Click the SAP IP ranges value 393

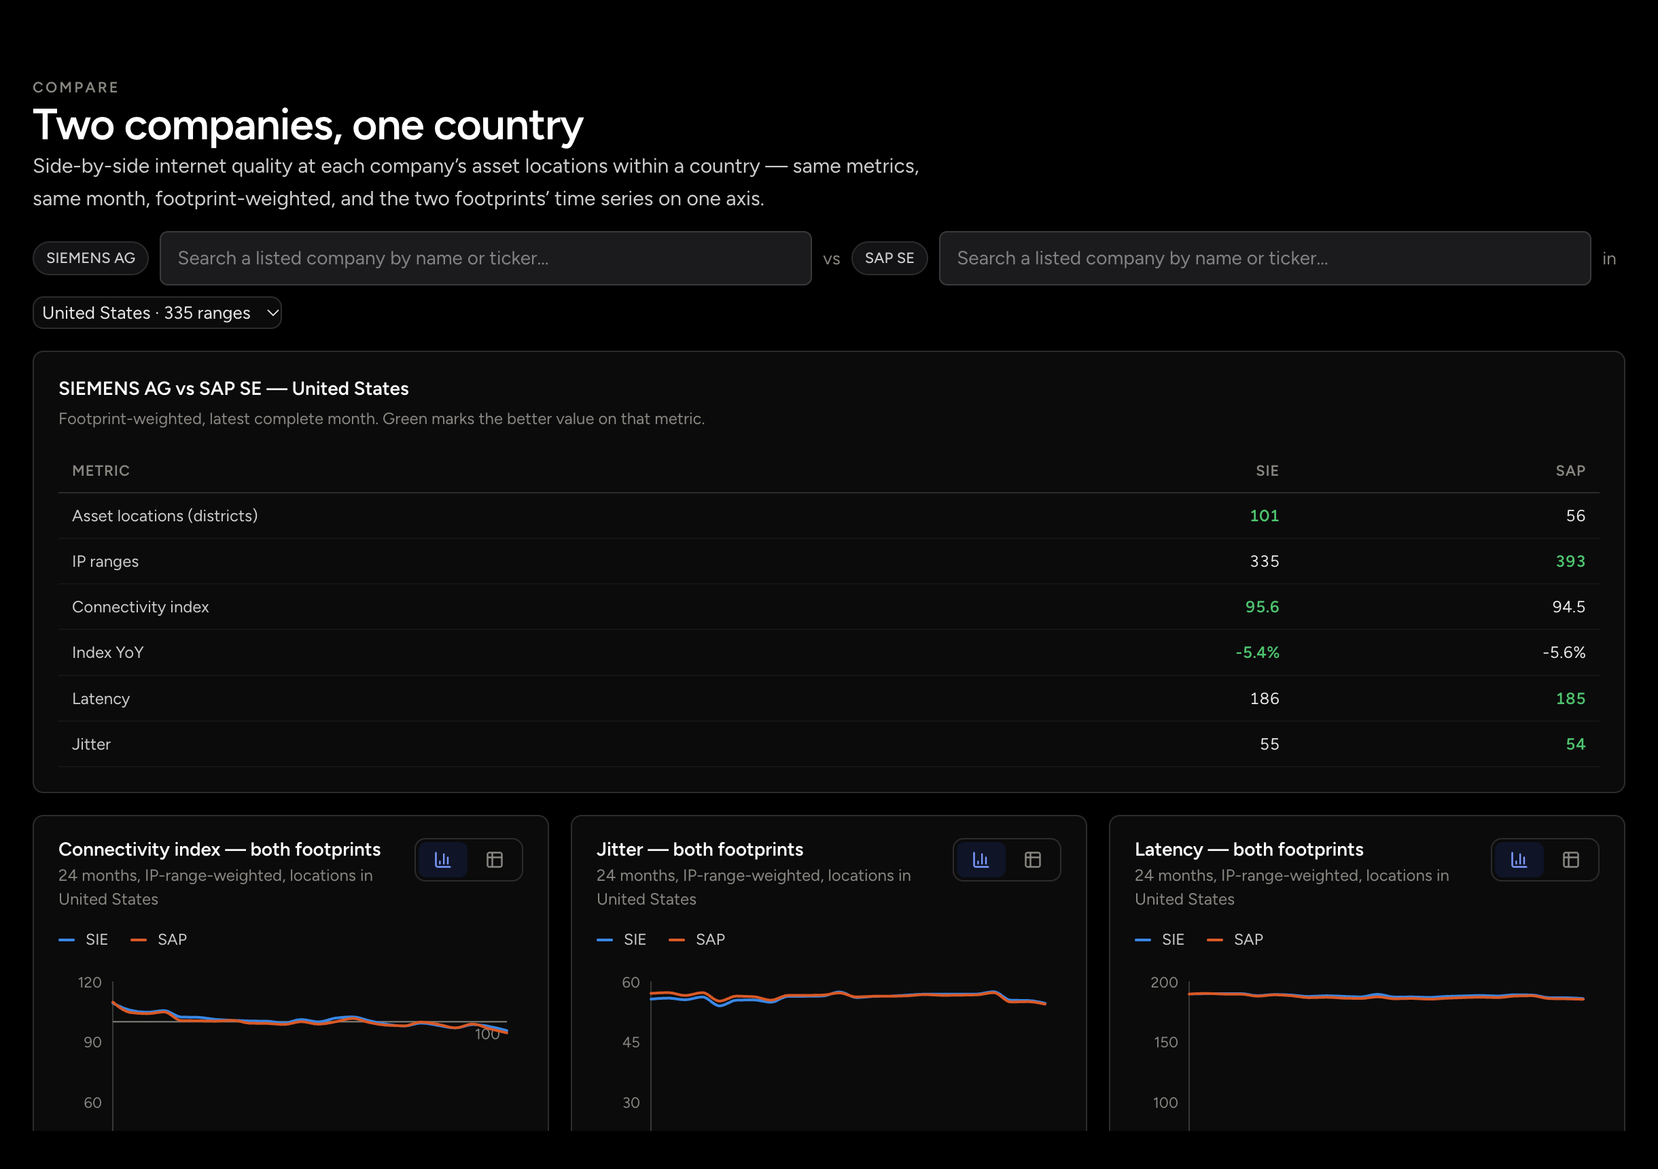[x=1570, y=561]
